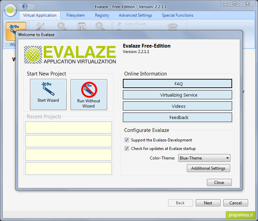Minimize the Evalaze window
The width and height of the screenshot is (258, 221).
tap(226, 4)
